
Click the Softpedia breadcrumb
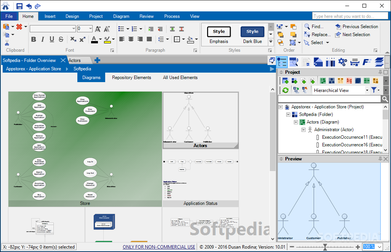82,69
